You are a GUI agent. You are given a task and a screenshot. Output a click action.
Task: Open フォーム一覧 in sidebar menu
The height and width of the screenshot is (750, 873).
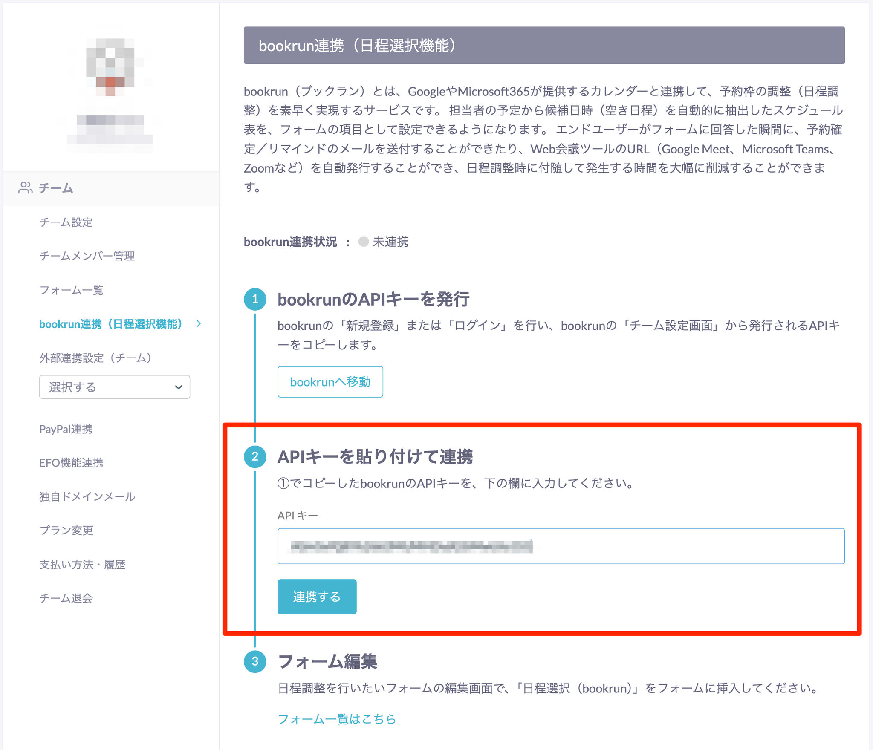[71, 290]
